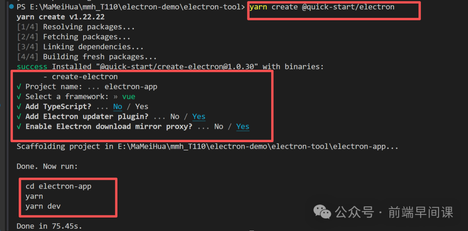The width and height of the screenshot is (468, 231).
Task: Select 'Yes' on the Electron updater plugin prompt
Action: click(199, 117)
